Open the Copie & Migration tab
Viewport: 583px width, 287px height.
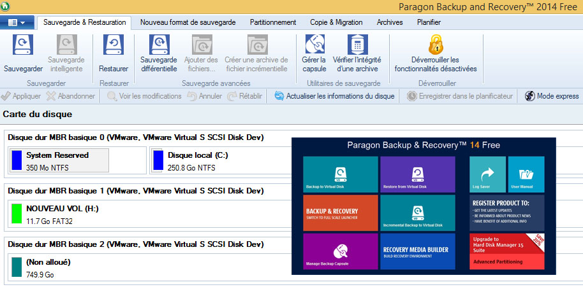click(336, 23)
